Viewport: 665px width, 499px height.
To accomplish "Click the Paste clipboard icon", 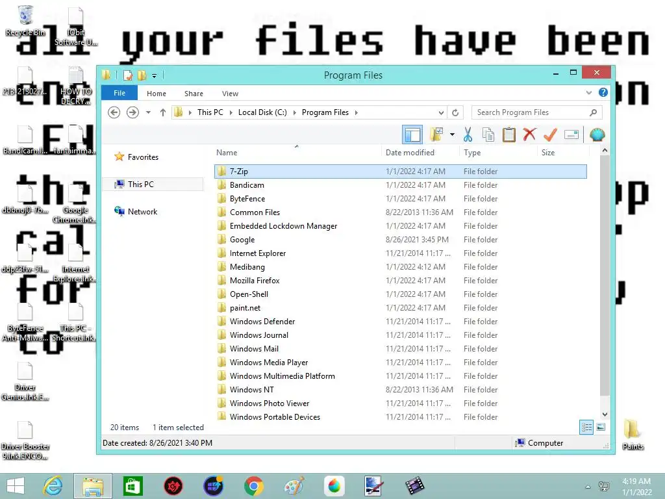I will click(x=509, y=135).
